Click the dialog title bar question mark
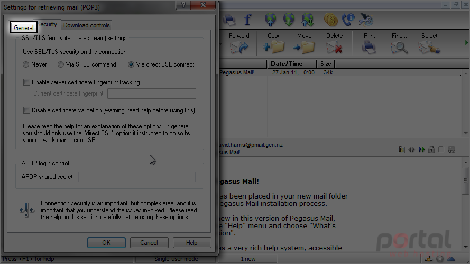 pos(183,5)
